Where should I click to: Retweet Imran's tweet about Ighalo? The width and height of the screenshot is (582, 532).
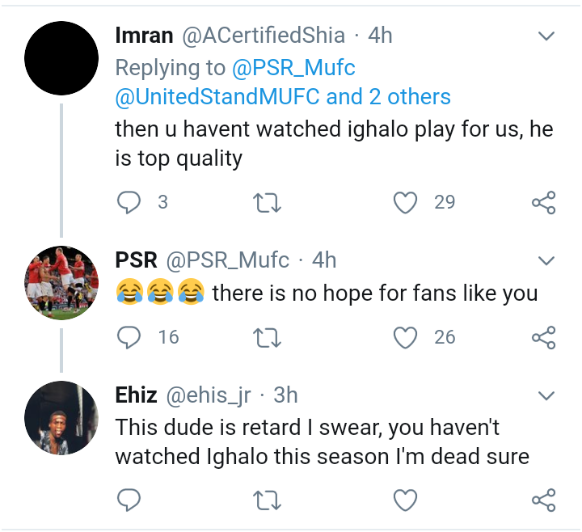point(267,202)
